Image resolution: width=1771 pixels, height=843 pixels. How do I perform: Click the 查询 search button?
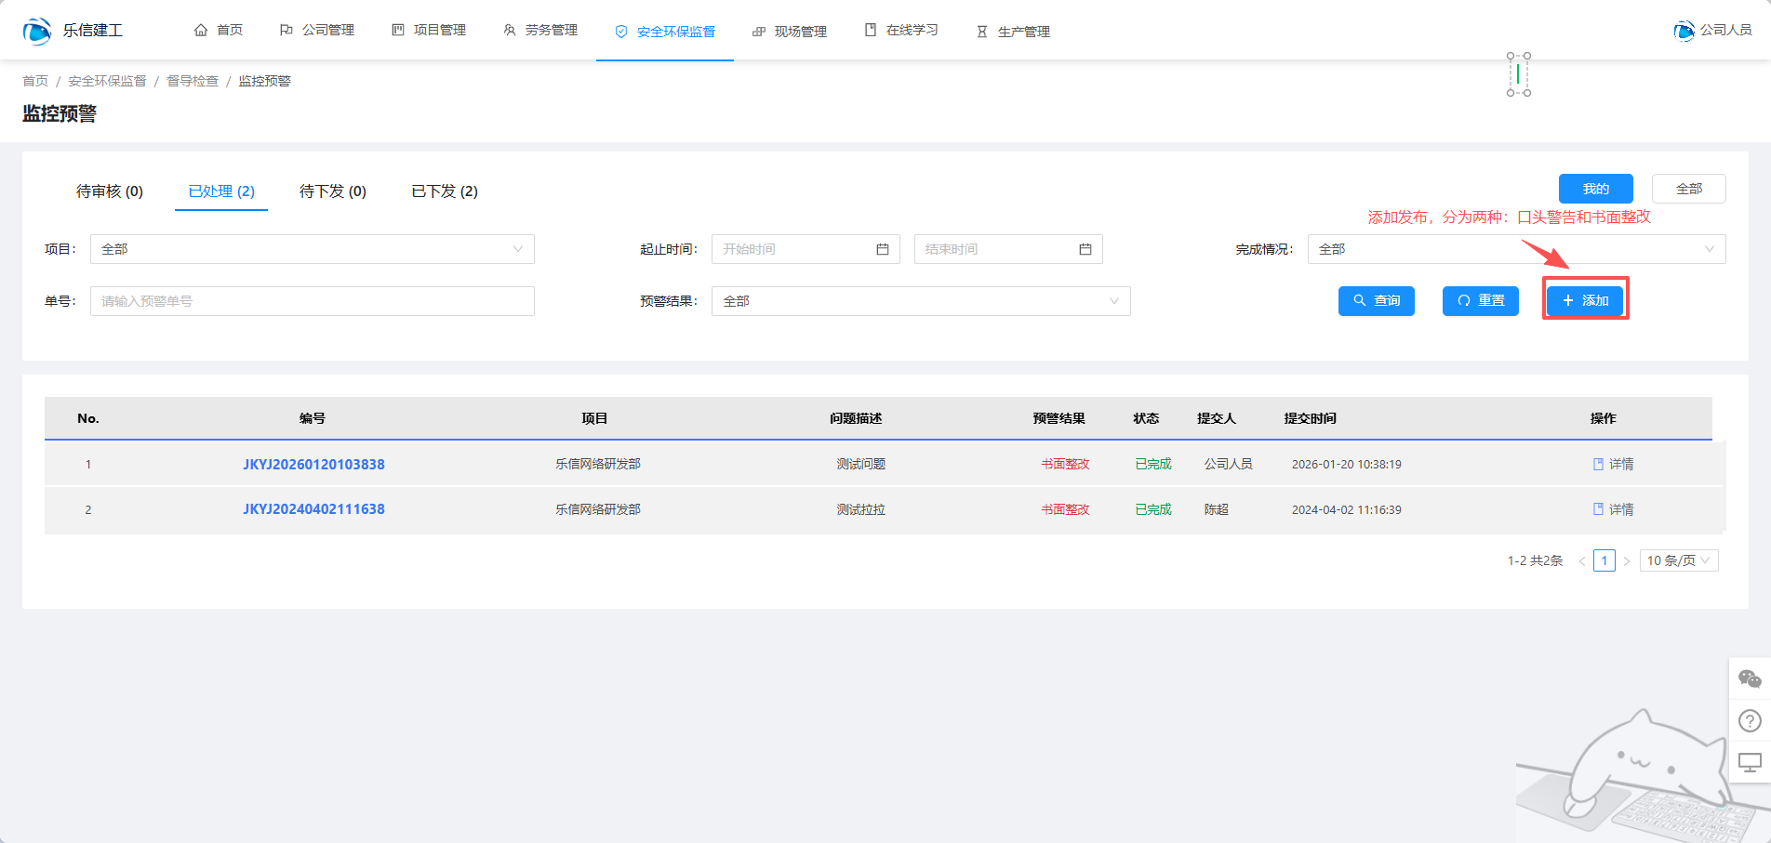click(1376, 301)
